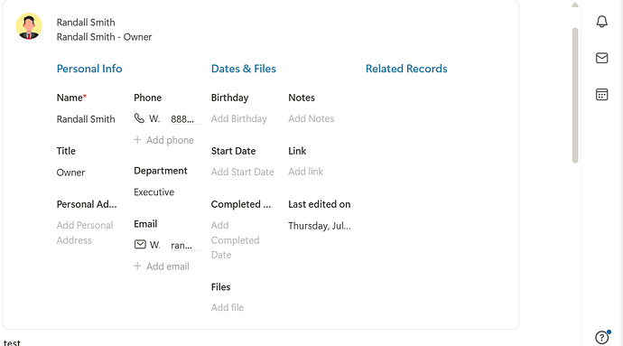Click the phone handset icon
Image resolution: width=623 pixels, height=346 pixels.
click(x=139, y=118)
